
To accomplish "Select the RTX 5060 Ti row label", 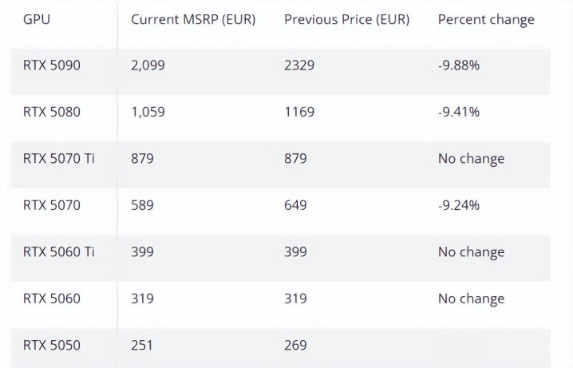I will 58,252.
